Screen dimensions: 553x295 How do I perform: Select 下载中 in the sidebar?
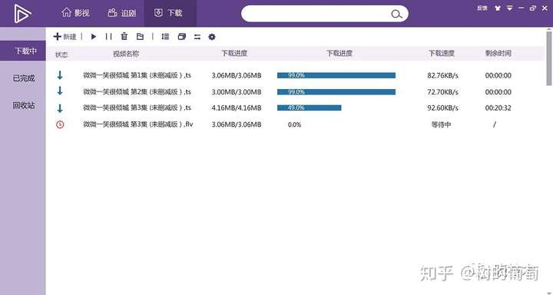pyautogui.click(x=23, y=51)
